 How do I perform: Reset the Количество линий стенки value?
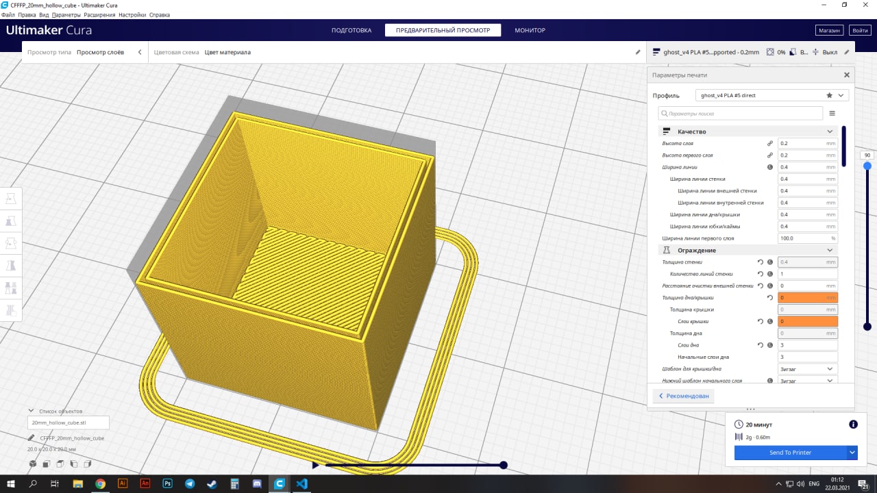[x=760, y=274]
